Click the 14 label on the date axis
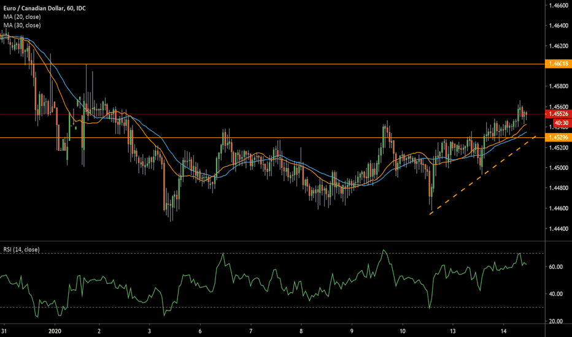The width and height of the screenshot is (572, 337). (503, 330)
